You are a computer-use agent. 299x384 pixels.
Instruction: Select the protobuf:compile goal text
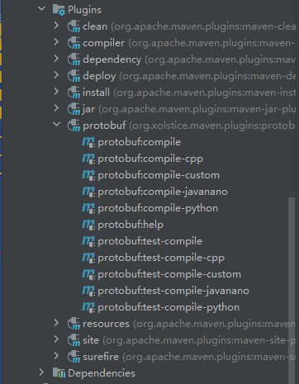140,142
